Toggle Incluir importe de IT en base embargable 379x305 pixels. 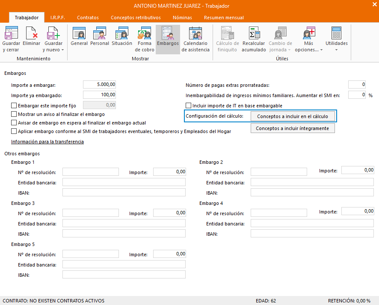pos(189,106)
